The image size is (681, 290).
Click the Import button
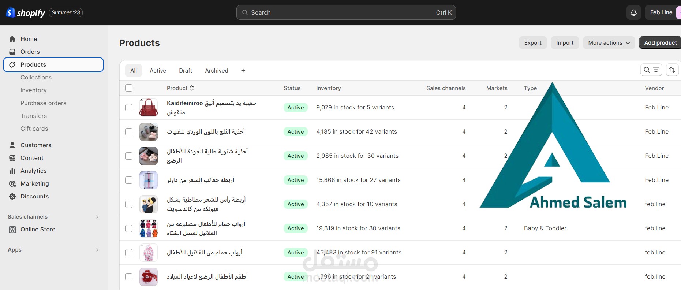565,43
